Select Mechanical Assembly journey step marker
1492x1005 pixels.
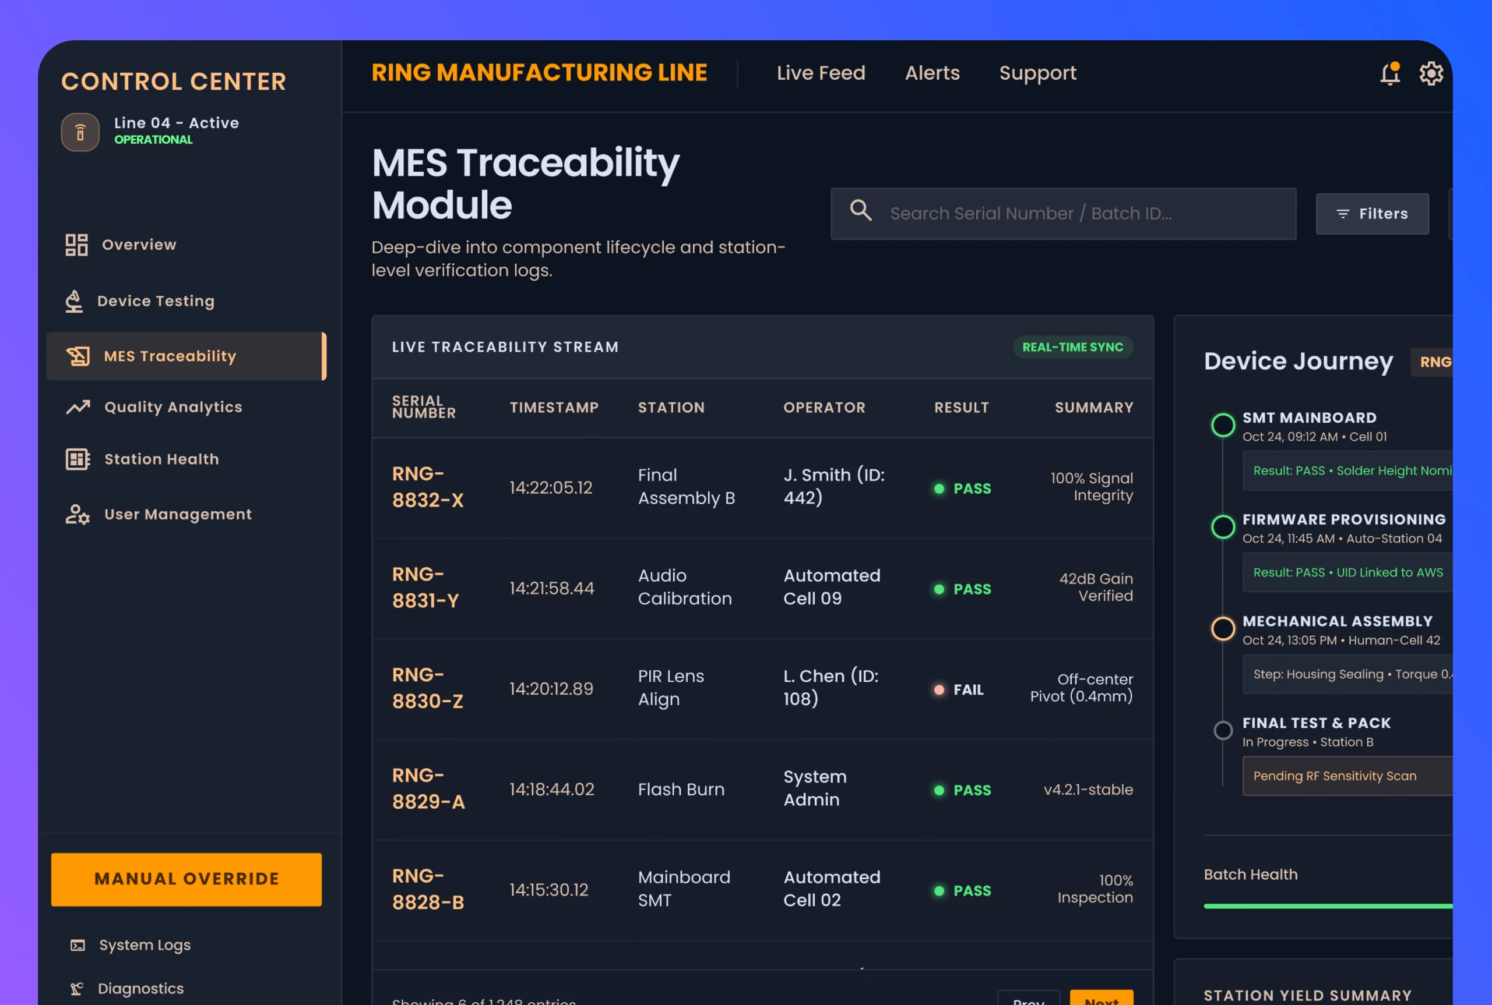coord(1223,629)
